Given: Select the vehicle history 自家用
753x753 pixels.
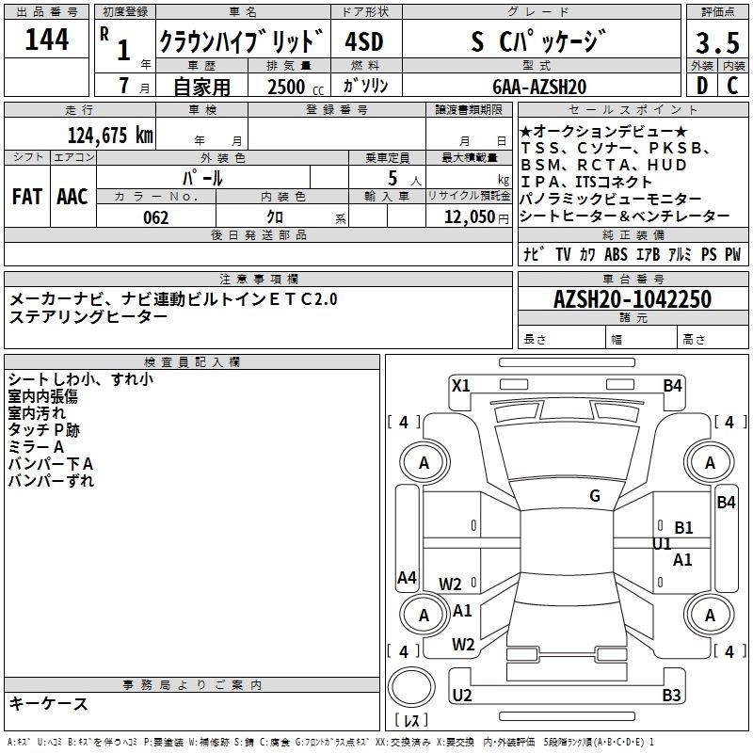Looking at the screenshot, I should [201, 87].
